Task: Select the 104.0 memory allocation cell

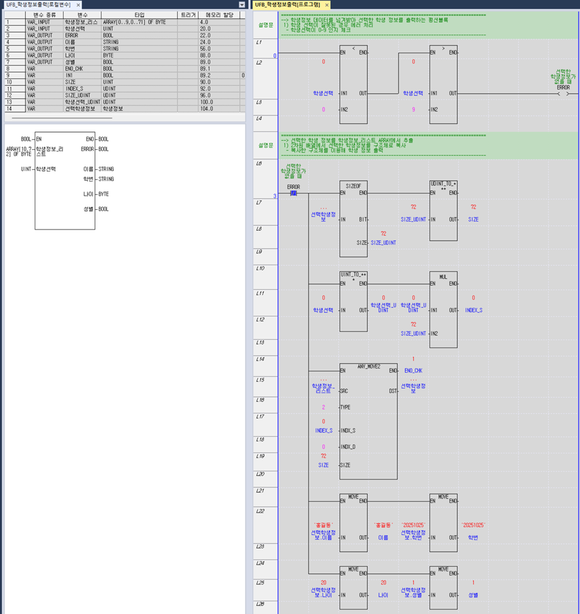Action: [219, 109]
